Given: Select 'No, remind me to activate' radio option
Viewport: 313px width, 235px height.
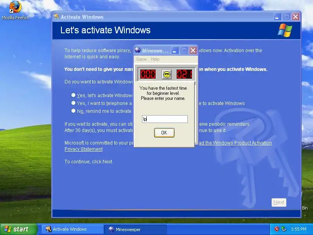Looking at the screenshot, I should pos(73,111).
